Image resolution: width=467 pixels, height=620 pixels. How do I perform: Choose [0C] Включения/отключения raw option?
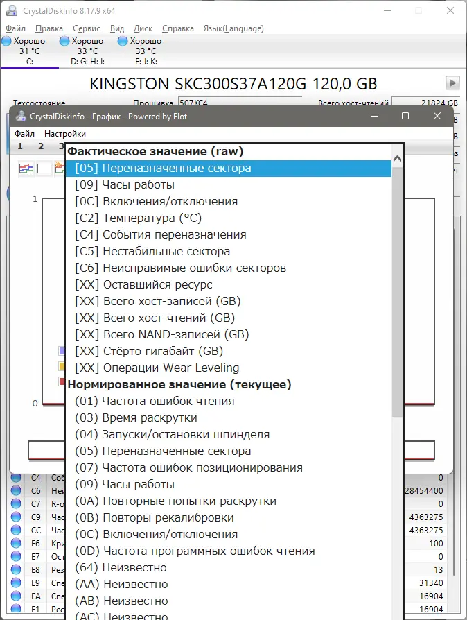229,202
